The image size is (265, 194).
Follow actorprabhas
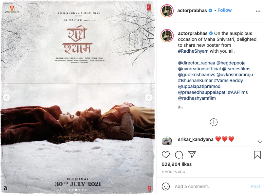(224, 10)
